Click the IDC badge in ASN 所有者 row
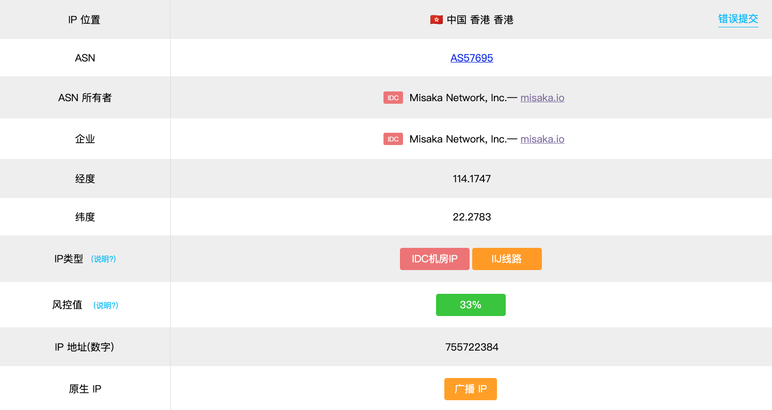This screenshot has width=772, height=410. pos(393,98)
